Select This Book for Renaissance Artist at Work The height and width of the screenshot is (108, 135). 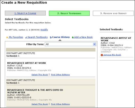pos(40,74)
